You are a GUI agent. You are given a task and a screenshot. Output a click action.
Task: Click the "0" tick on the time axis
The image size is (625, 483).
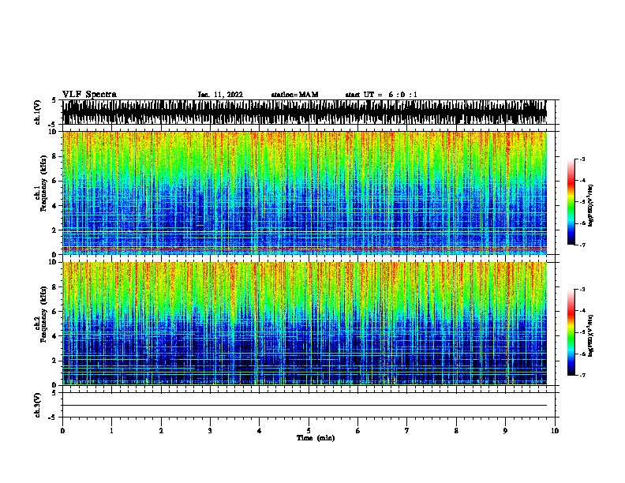pos(62,431)
